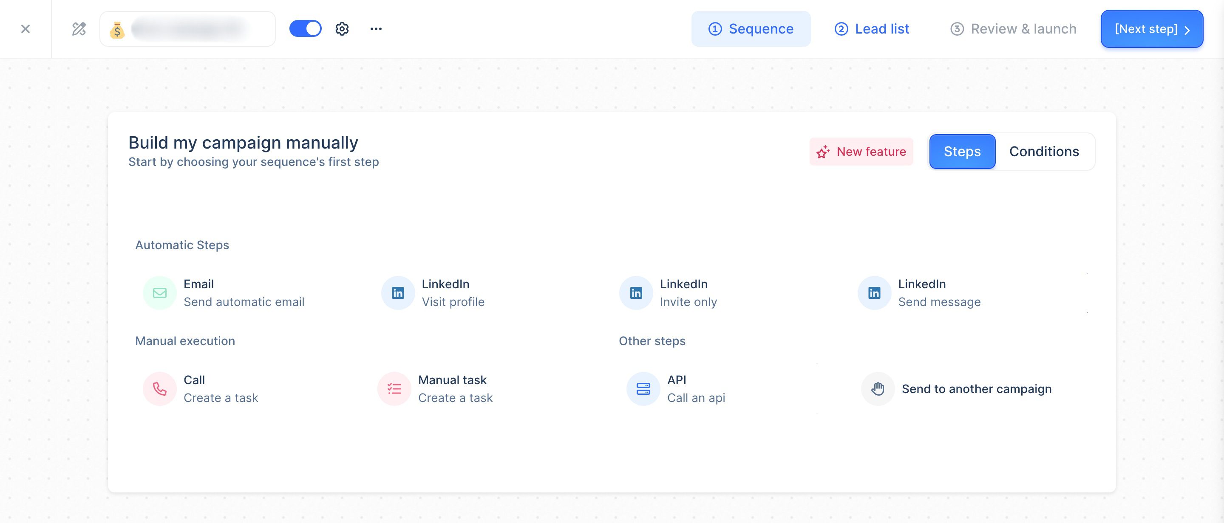Screen dimensions: 1224x523
Task: Toggle the campaign active switch
Action: [305, 28]
